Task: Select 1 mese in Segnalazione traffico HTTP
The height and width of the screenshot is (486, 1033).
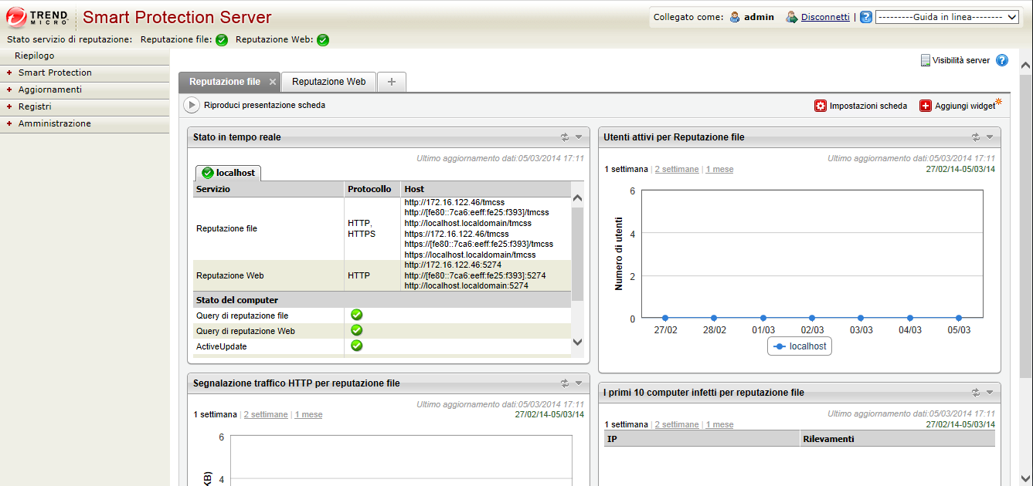Action: (x=308, y=414)
